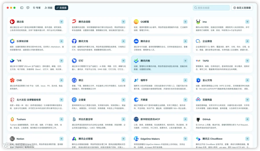Add the Tushare connector
This screenshot has width=260, height=151.
[61, 119]
